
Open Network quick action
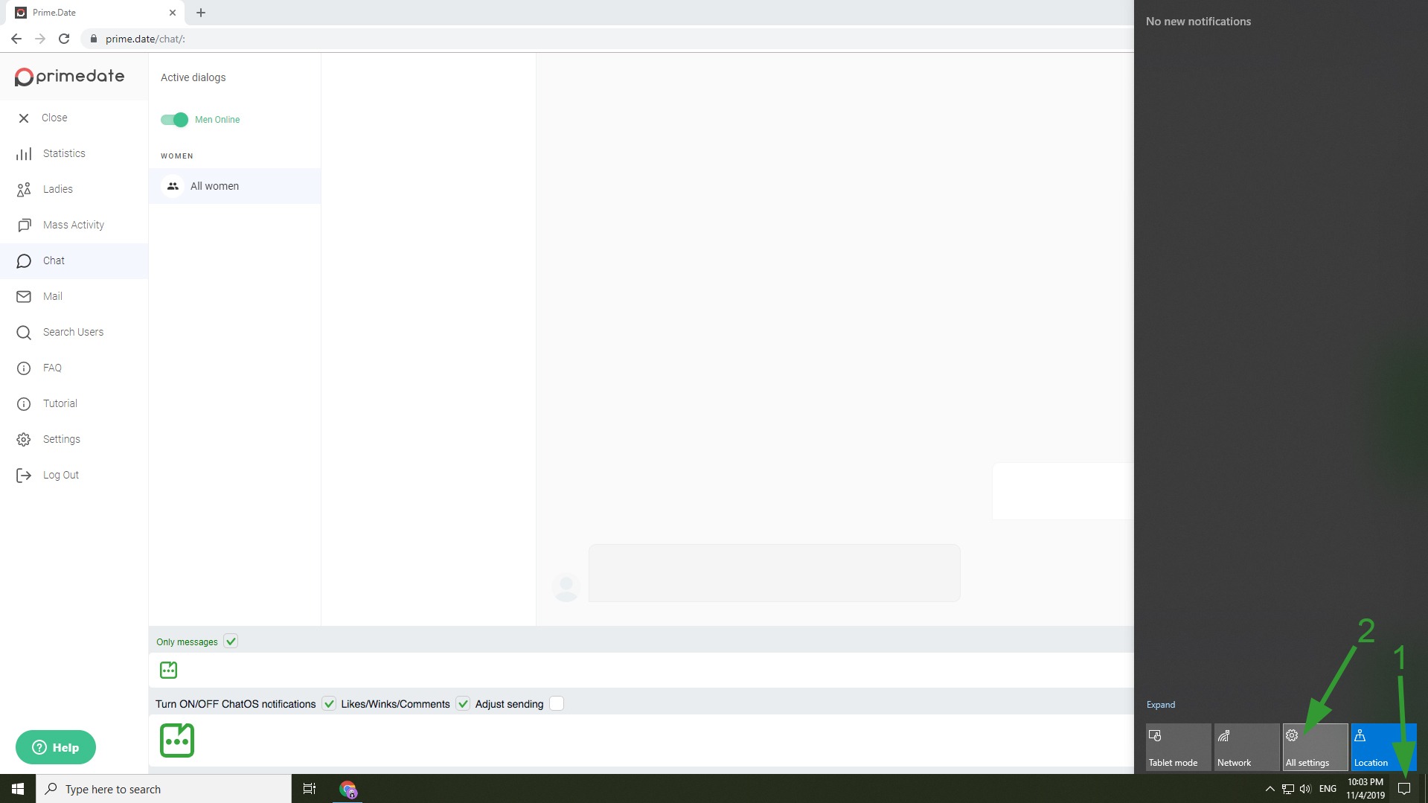[x=1246, y=747]
